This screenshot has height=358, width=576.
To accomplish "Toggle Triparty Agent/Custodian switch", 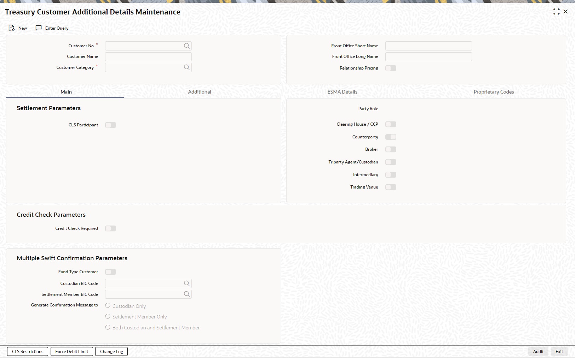I will [x=391, y=162].
